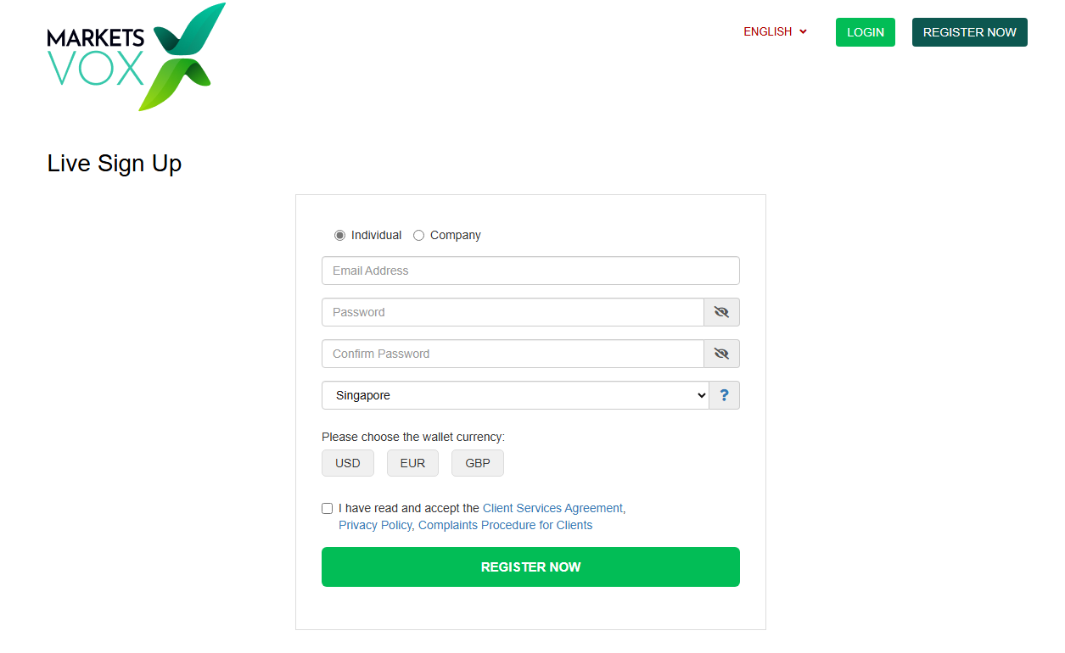This screenshot has width=1065, height=653.
Task: Open the ENGLISH language menu
Action: 775,32
